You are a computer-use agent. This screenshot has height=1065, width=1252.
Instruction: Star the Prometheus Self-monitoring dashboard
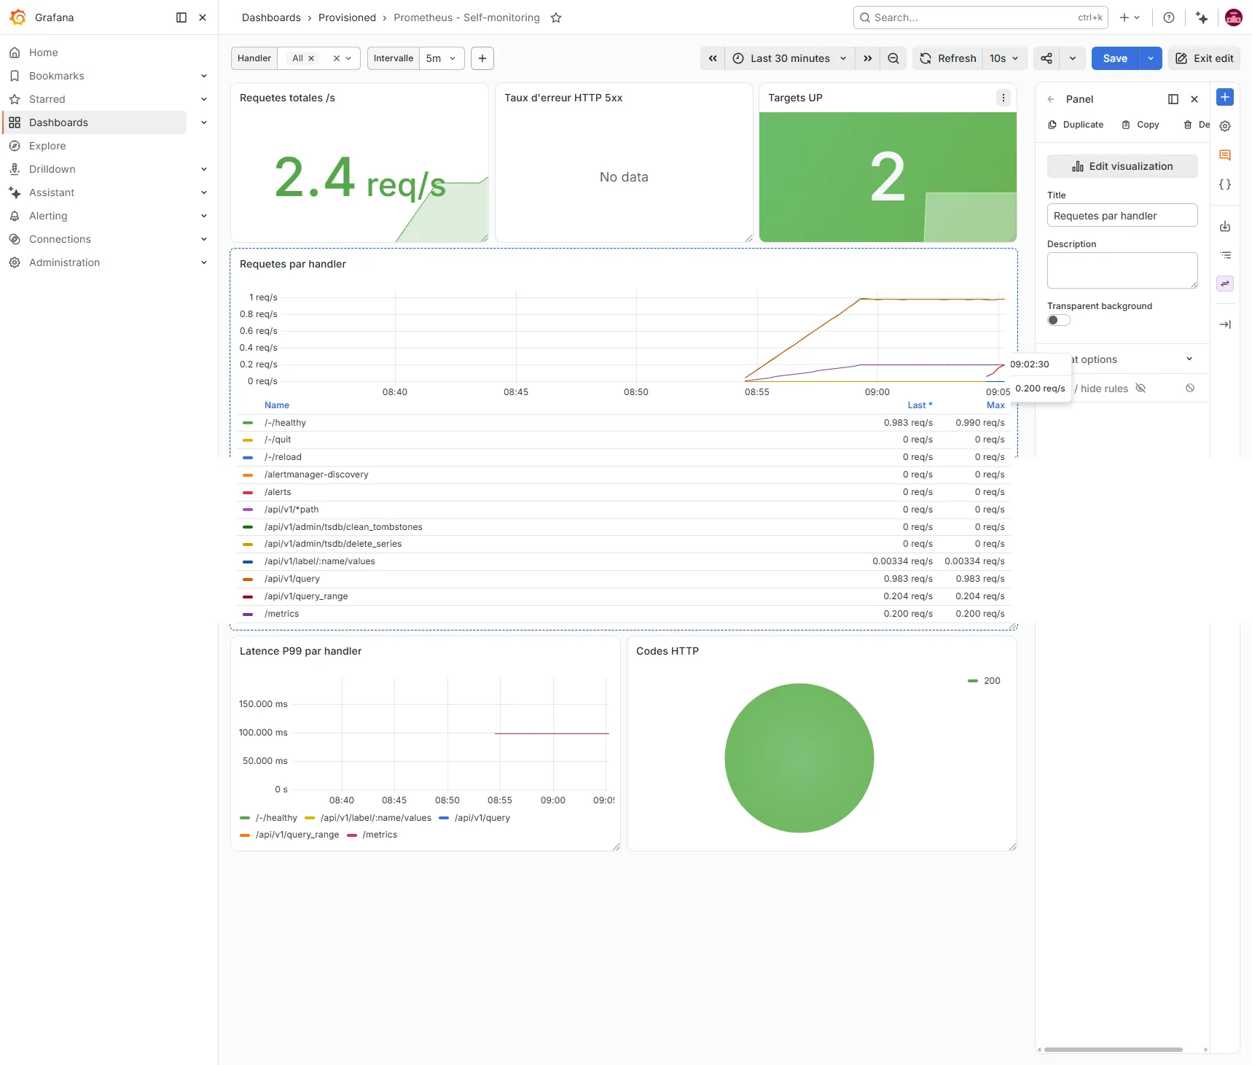tap(556, 17)
